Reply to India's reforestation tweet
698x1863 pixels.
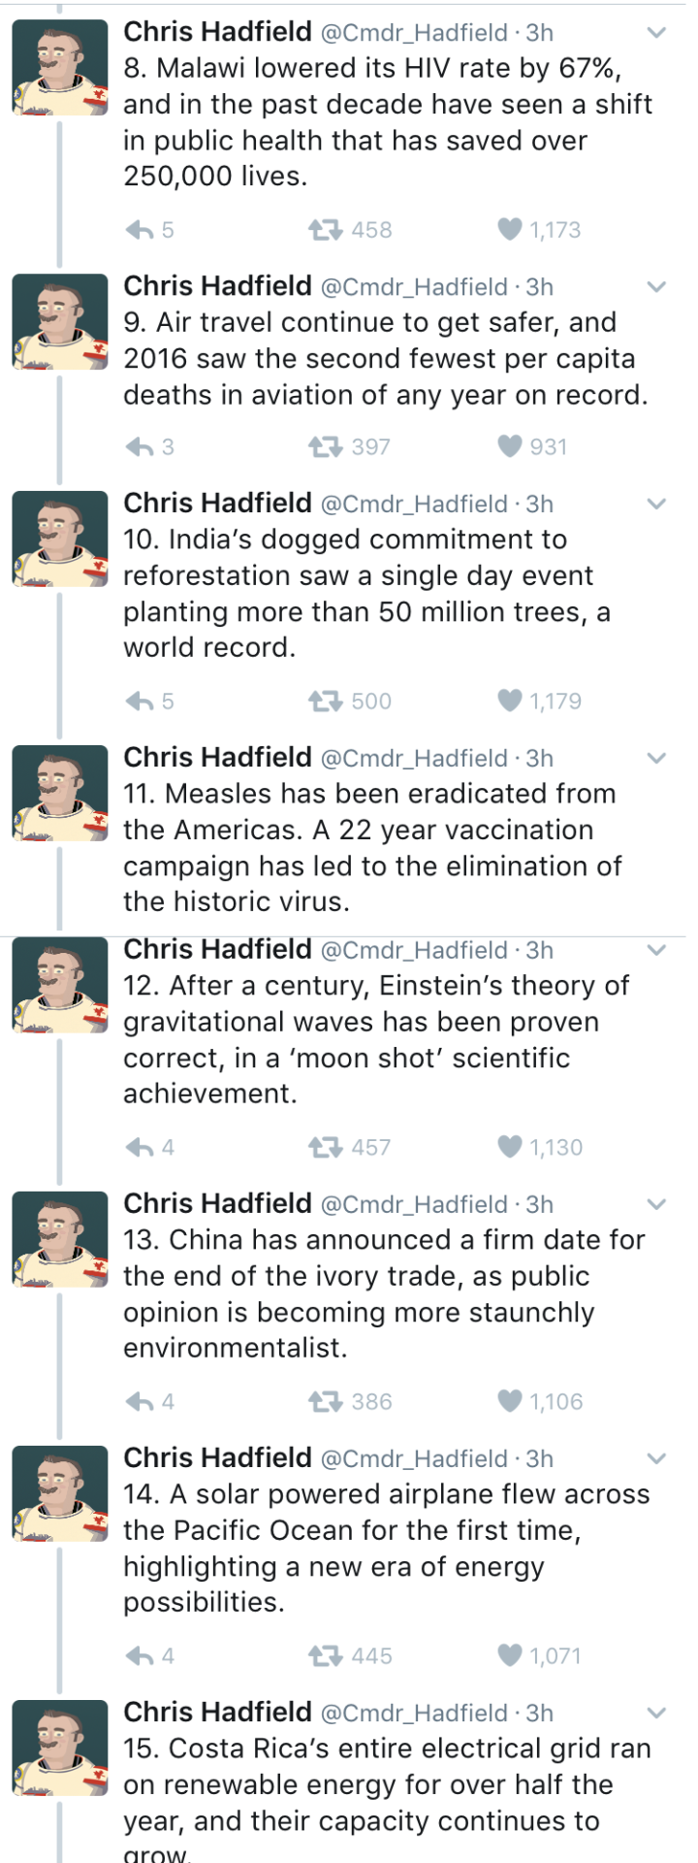pos(142,702)
